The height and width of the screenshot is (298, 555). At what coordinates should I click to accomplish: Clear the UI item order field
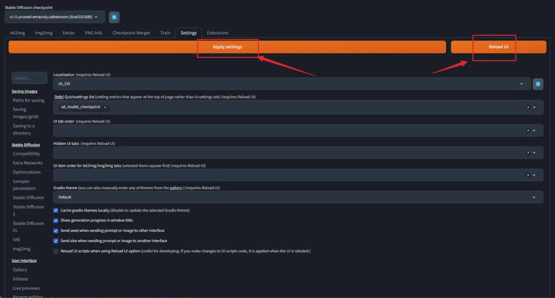[528, 175]
